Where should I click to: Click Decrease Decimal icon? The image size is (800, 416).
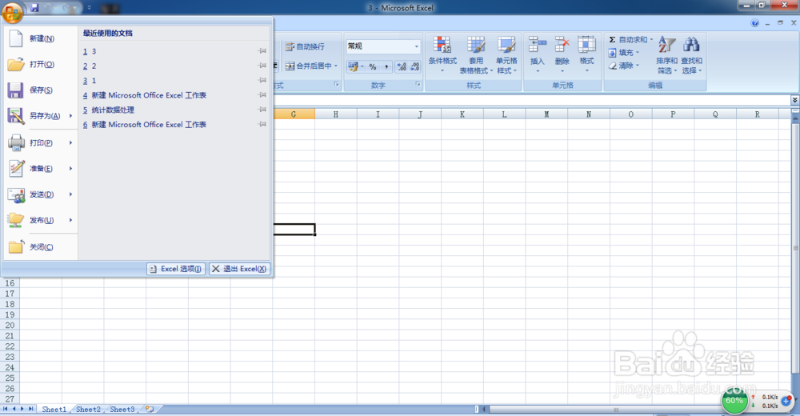[x=414, y=66]
